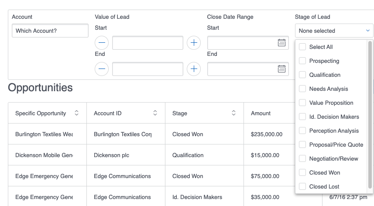Open calendar picker for Start close date
This screenshot has height=206, width=374.
coord(281,43)
